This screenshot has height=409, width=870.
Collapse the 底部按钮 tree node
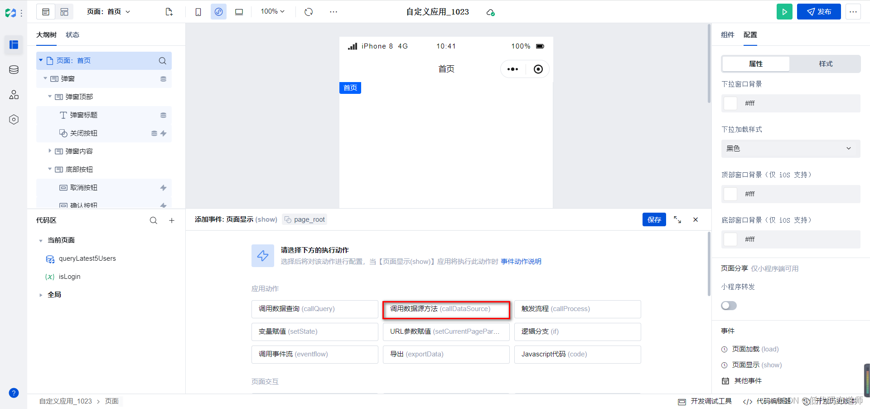click(50, 169)
